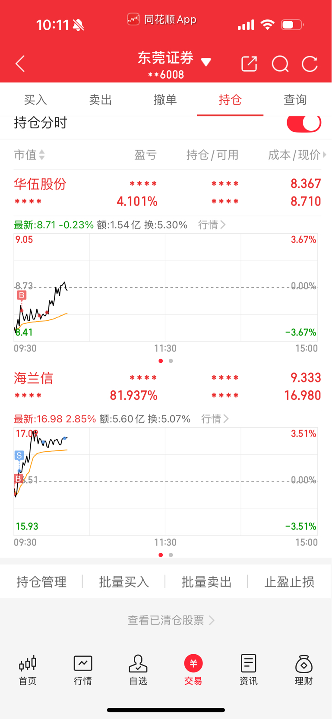Tap the search magnifier icon

pos(280,64)
